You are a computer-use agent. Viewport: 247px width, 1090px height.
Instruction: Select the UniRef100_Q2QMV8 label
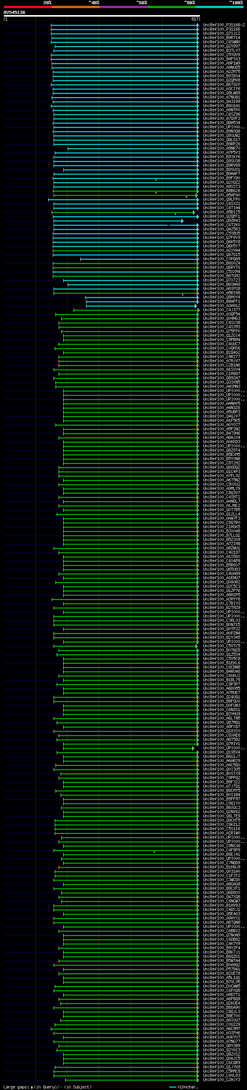(x=222, y=80)
